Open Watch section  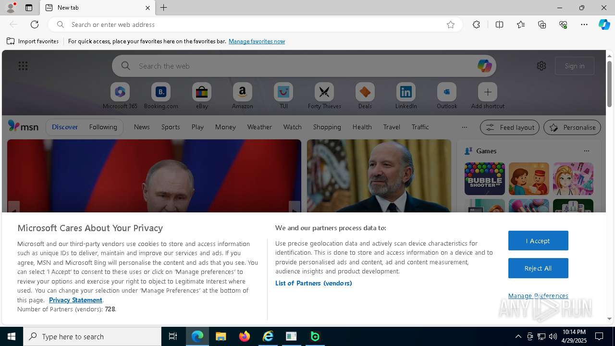[292, 127]
